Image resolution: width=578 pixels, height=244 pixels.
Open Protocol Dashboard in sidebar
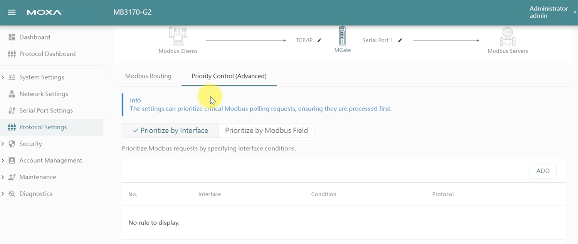47,54
